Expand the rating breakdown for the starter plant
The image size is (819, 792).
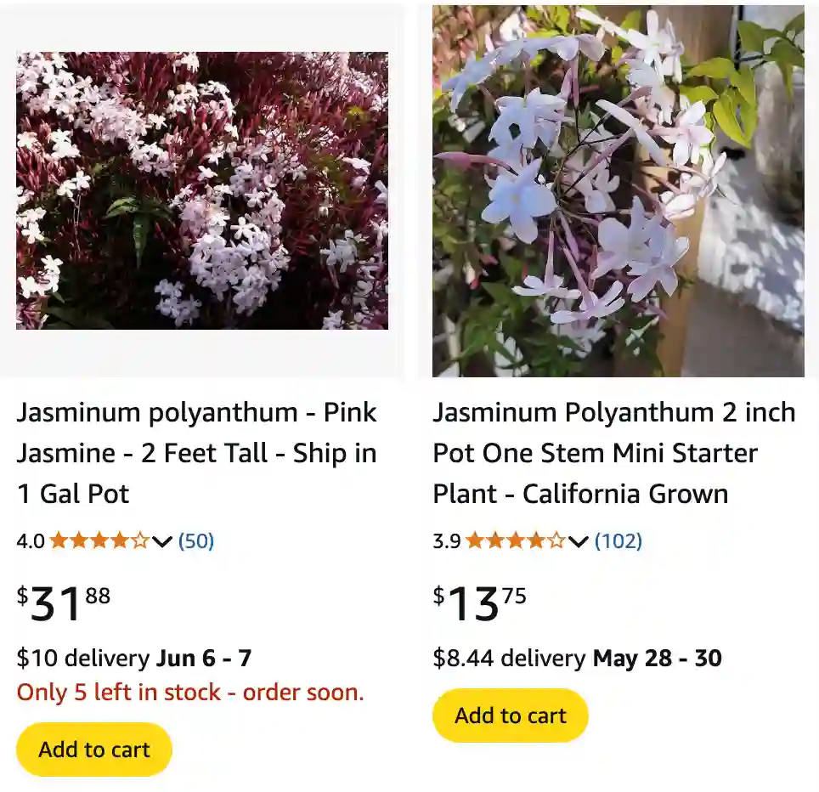pos(578,540)
